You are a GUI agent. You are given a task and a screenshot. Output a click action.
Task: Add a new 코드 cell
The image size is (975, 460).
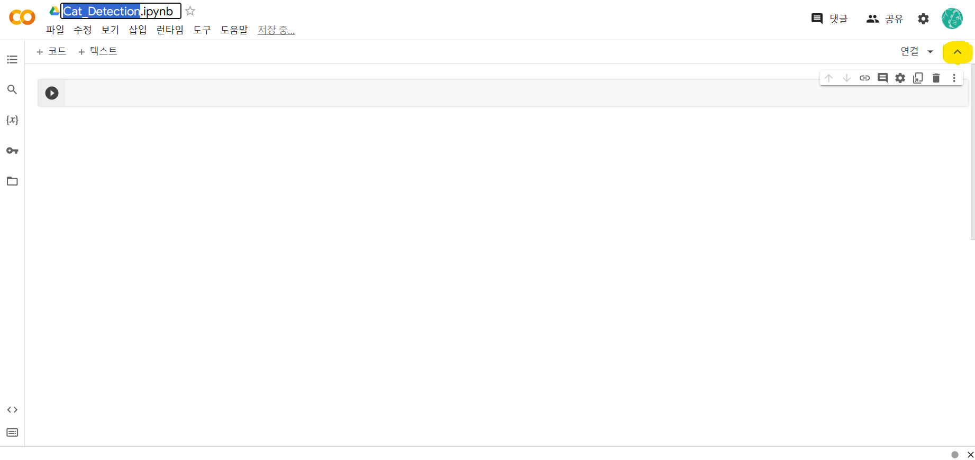[x=51, y=51]
